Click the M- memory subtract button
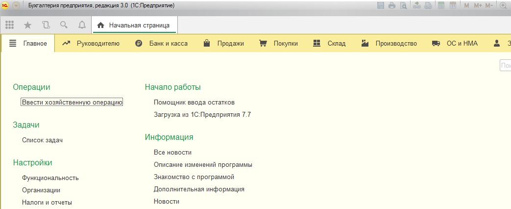Viewport: 511px width, 209px height. click(x=489, y=5)
